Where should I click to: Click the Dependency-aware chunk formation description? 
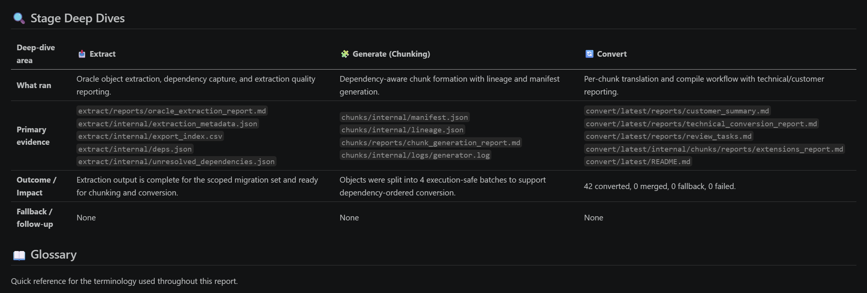tap(449, 85)
